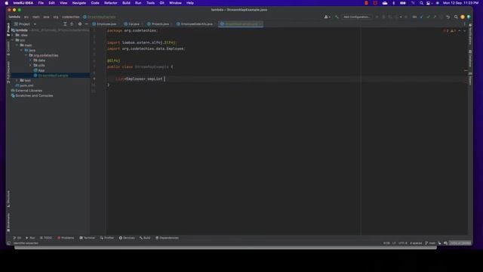The height and width of the screenshot is (272, 483).
Task: Collapse the org.codetechies package
Action: 26,55
